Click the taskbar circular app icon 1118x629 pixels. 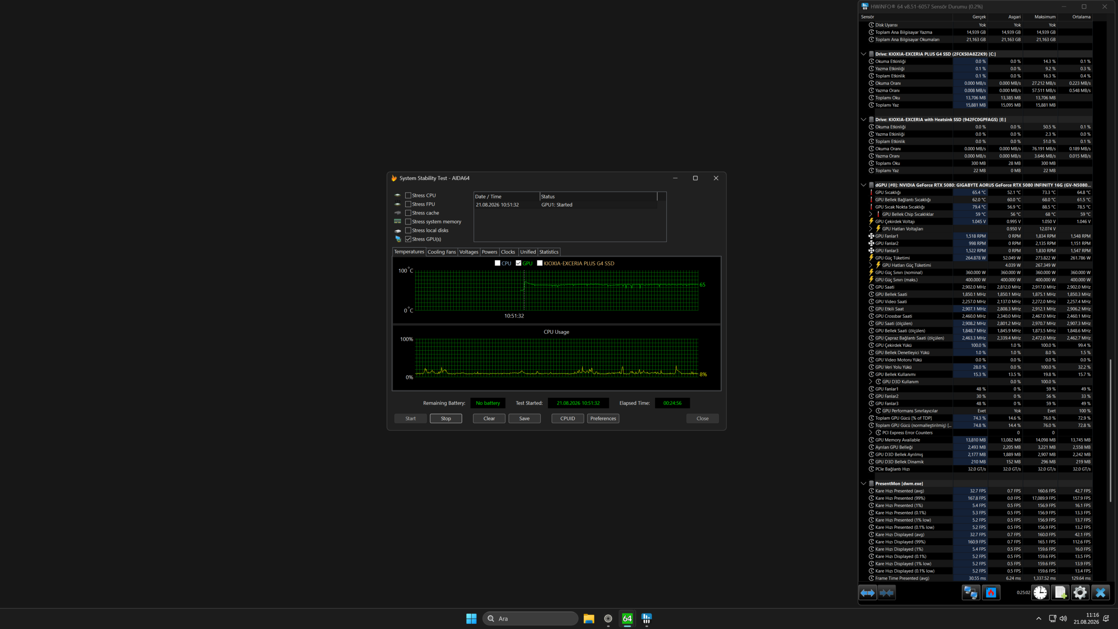[x=608, y=619]
